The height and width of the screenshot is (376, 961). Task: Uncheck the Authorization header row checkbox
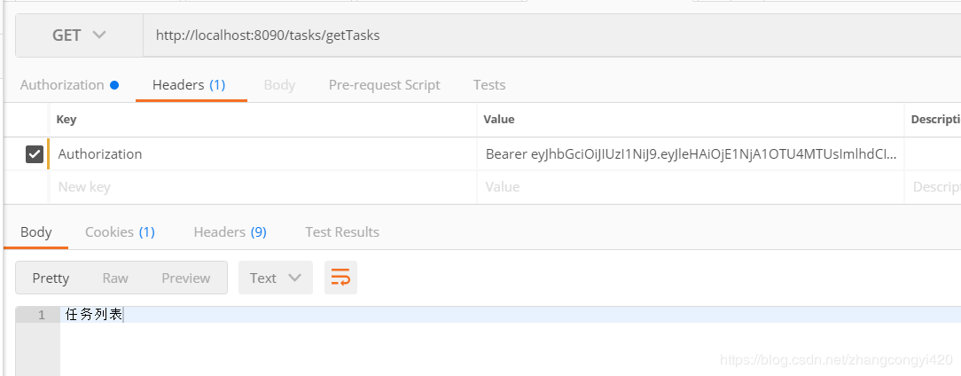click(35, 154)
